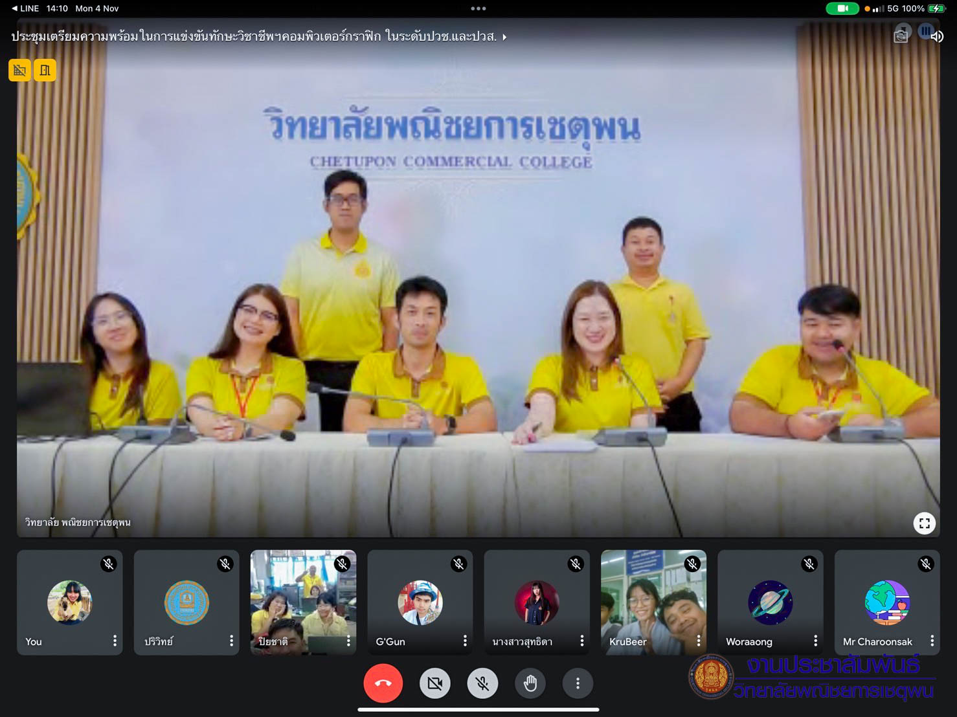Open more options in the call controls

578,683
